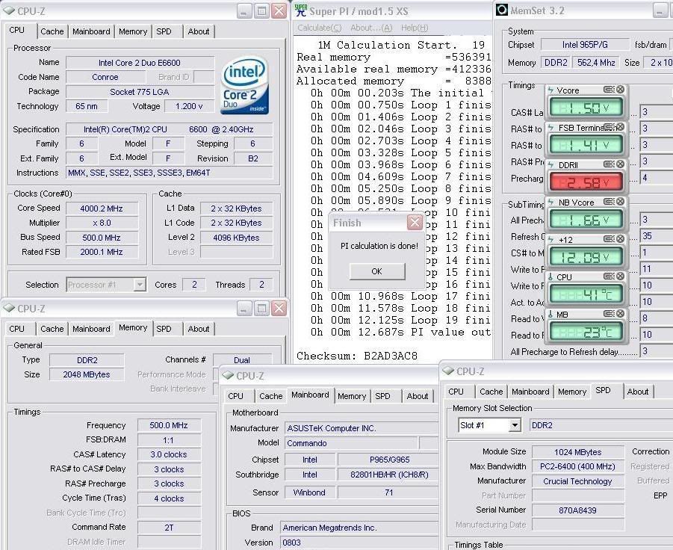Open About menu in Super PI
Viewport: 673px width, 550px height.
[371, 28]
